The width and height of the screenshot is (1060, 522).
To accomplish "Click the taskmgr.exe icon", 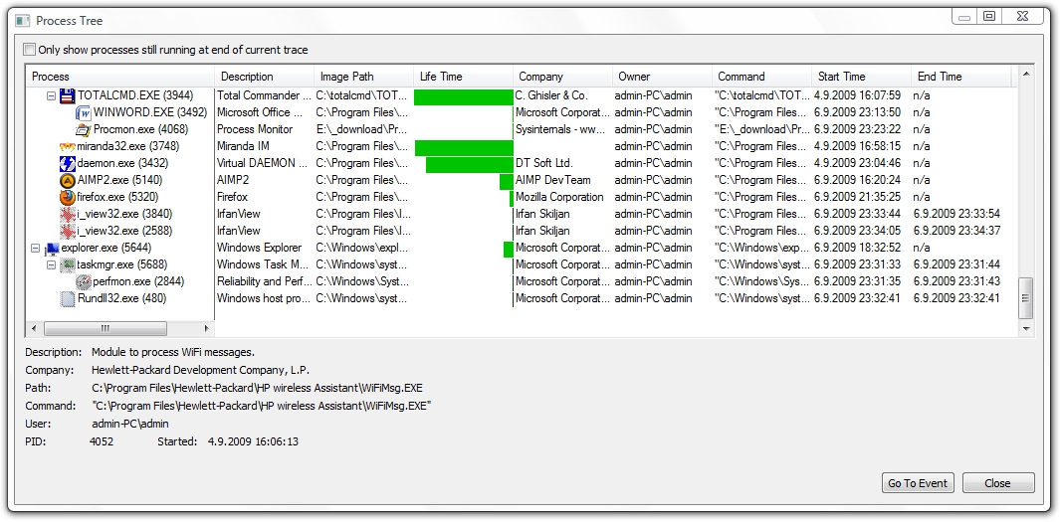I will (x=67, y=264).
